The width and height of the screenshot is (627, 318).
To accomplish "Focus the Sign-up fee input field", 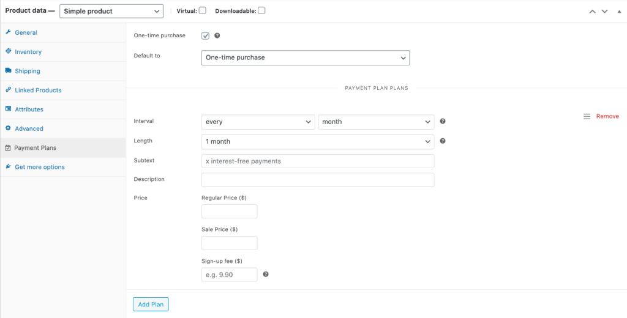I will tap(230, 275).
